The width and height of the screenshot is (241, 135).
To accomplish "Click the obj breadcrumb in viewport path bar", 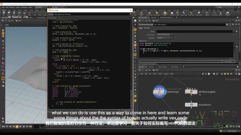I will pyautogui.click(x=11, y=21).
